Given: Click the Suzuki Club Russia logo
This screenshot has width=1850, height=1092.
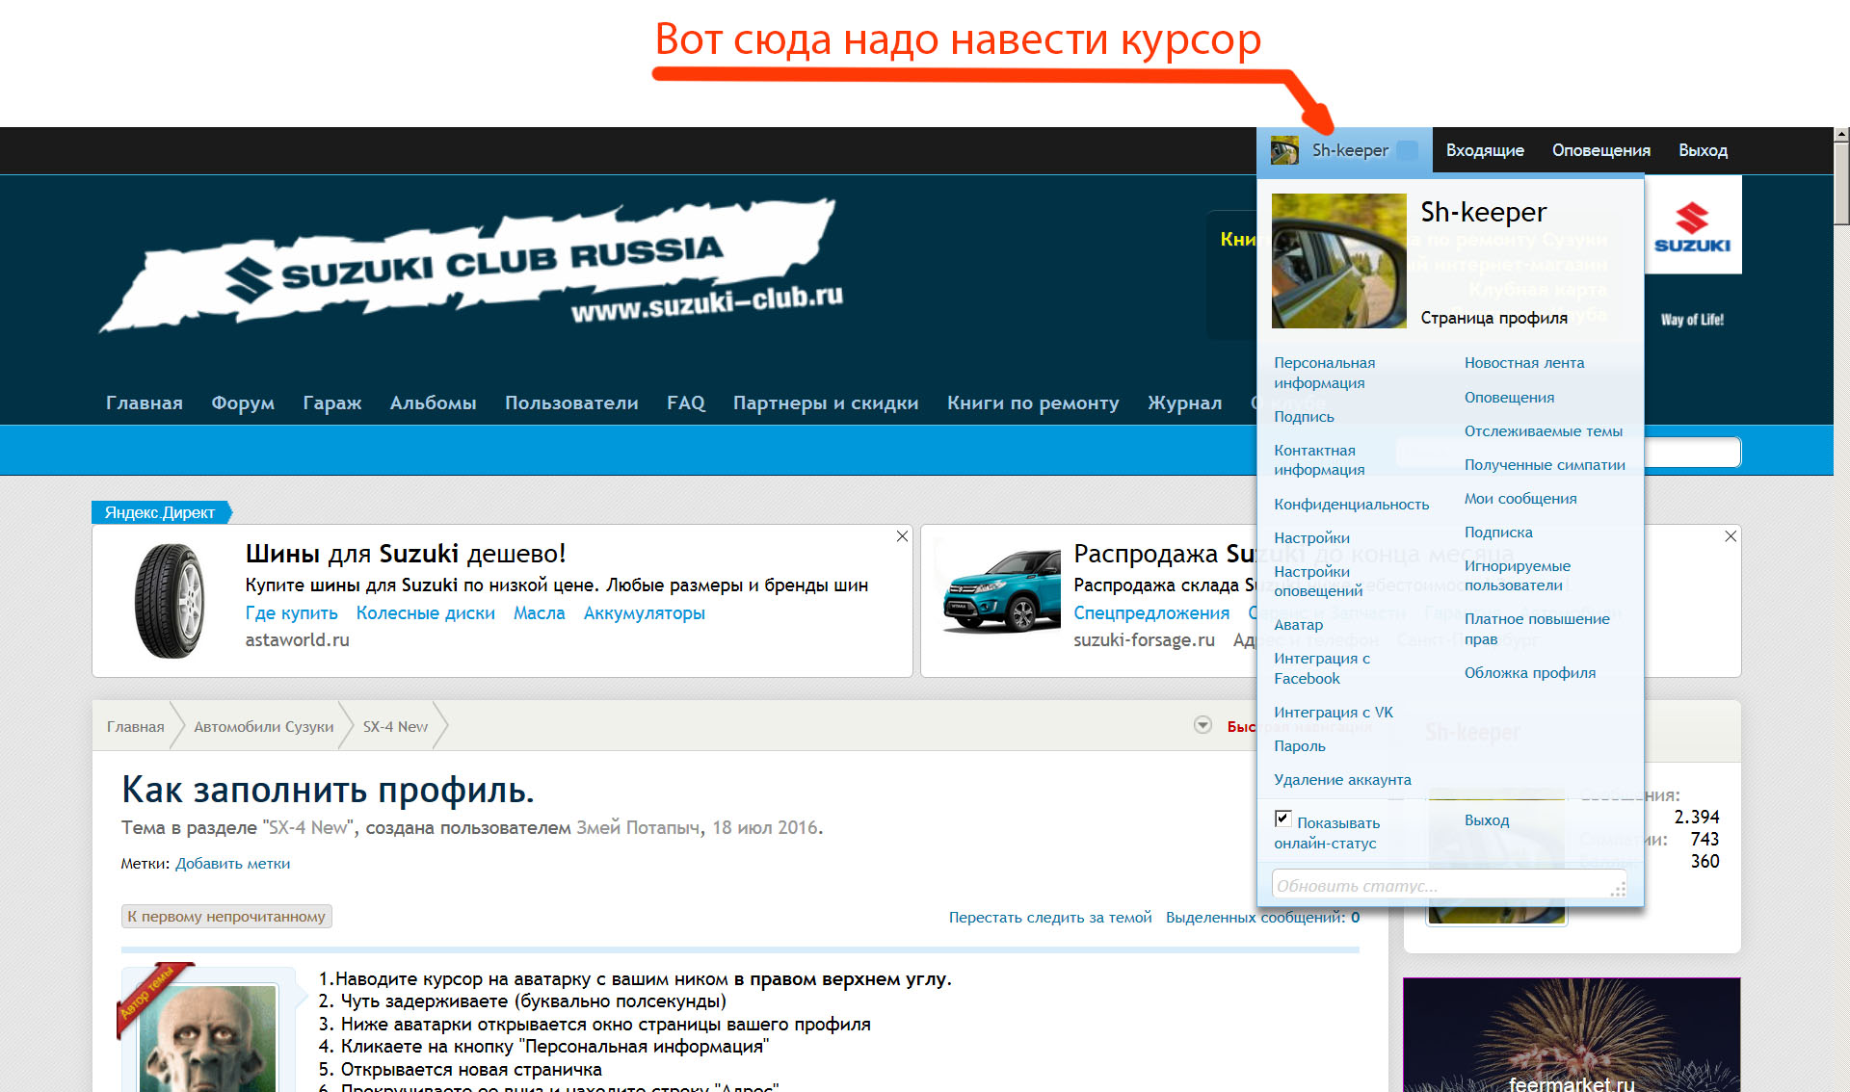Looking at the screenshot, I should 472,265.
